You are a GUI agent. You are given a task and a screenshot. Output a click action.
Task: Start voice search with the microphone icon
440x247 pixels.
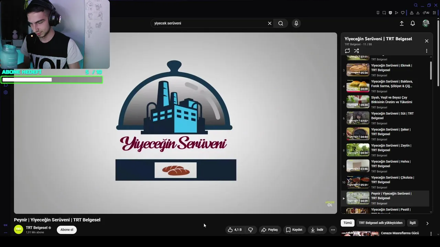coord(296,23)
